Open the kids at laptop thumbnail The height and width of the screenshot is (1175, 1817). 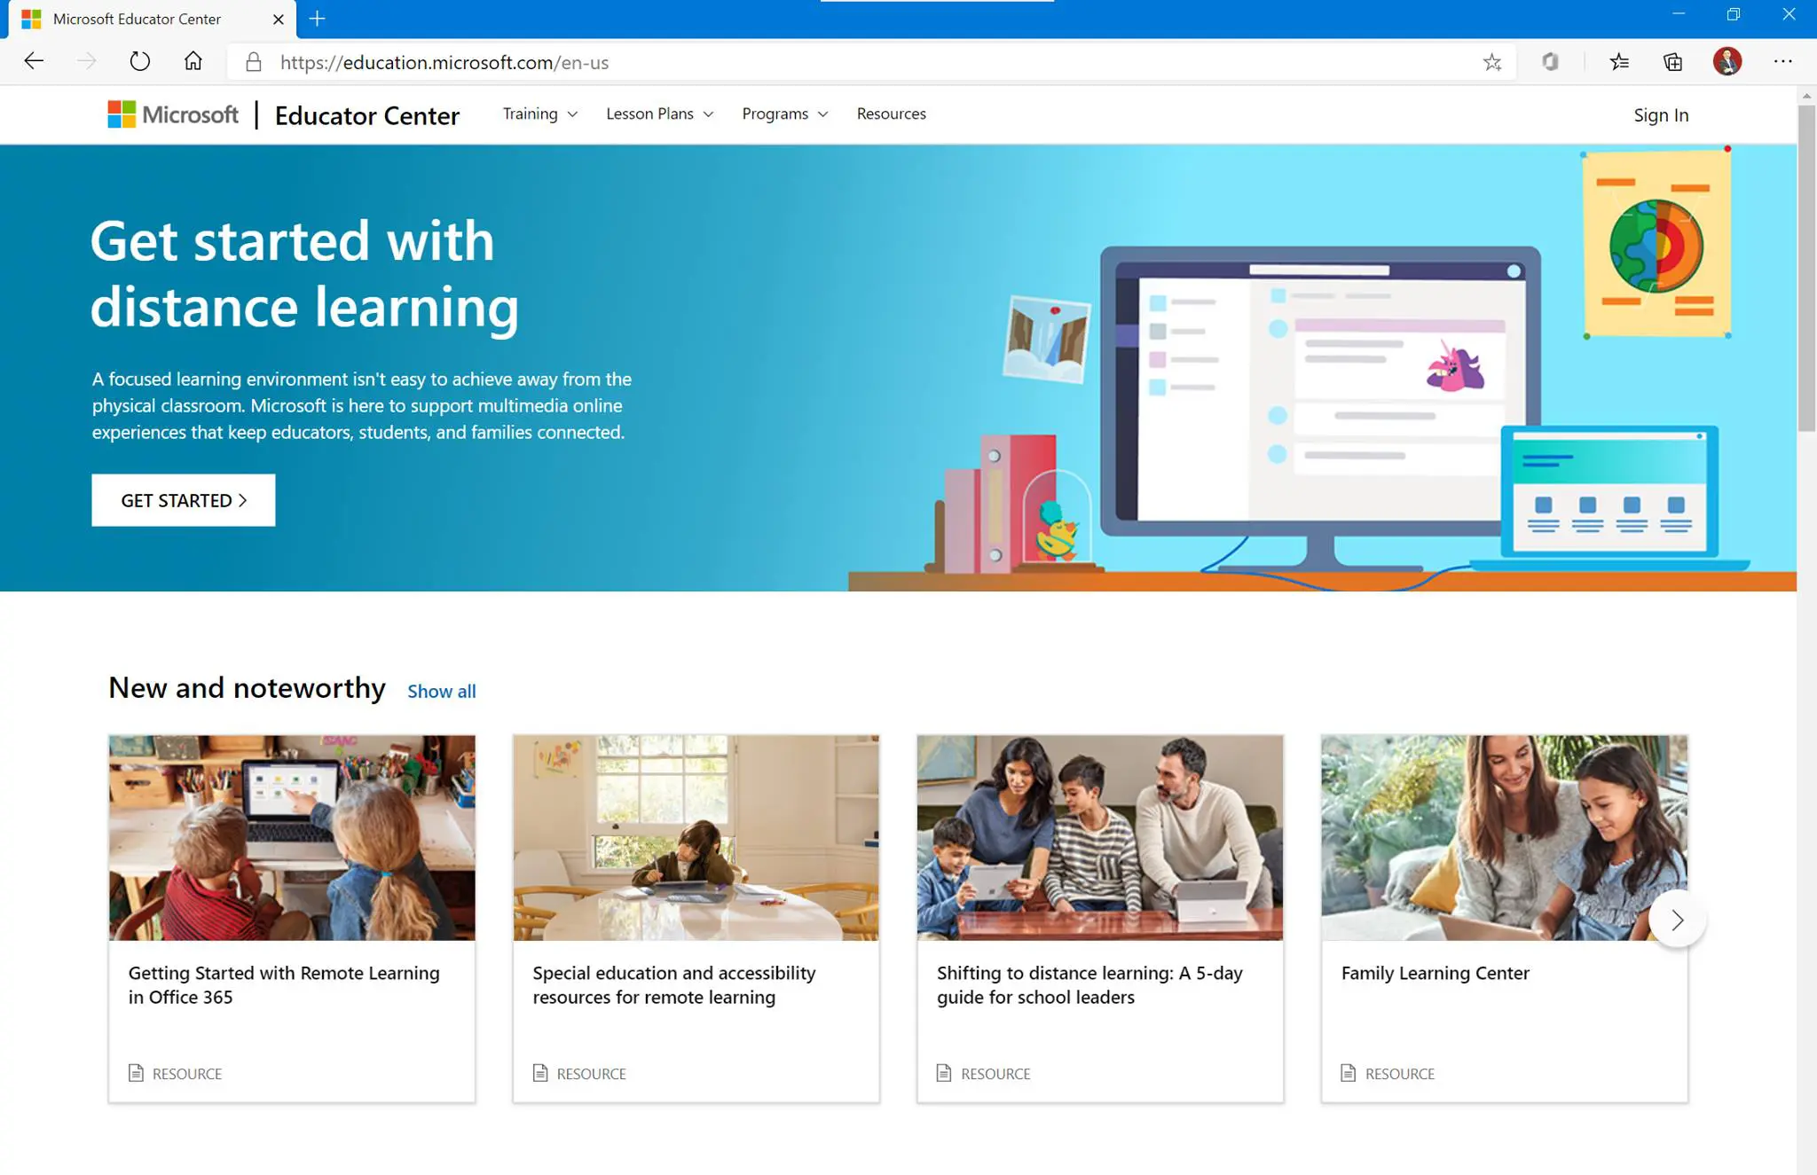[292, 837]
